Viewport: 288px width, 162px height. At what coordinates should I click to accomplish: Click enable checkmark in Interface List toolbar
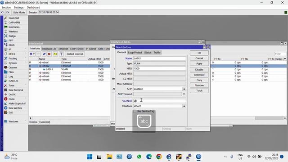click(x=44, y=54)
